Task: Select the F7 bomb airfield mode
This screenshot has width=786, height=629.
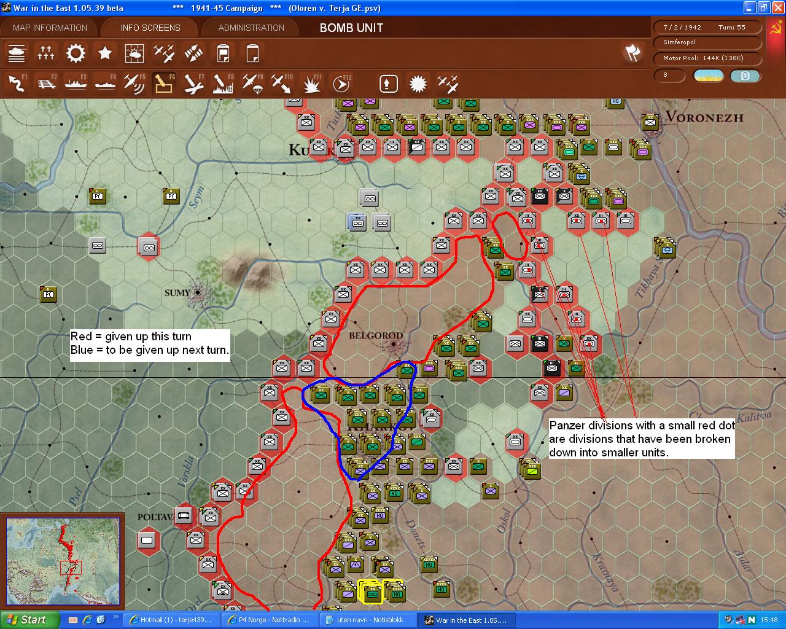Action: [x=193, y=84]
